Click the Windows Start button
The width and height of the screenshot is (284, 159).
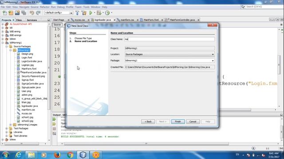click(5, 155)
